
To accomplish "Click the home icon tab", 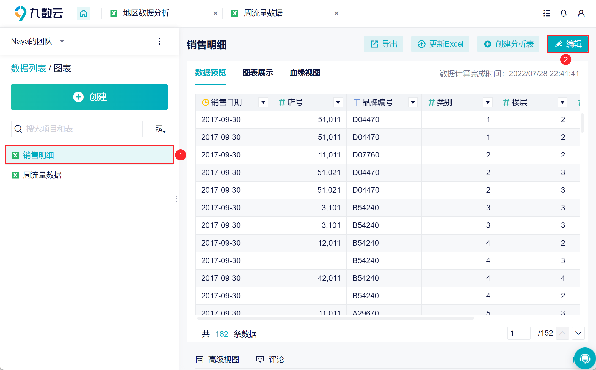I will click(x=84, y=13).
